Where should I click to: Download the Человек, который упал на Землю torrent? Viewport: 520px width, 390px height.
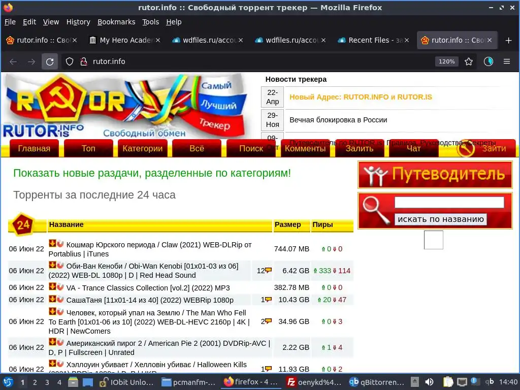[x=52, y=311]
